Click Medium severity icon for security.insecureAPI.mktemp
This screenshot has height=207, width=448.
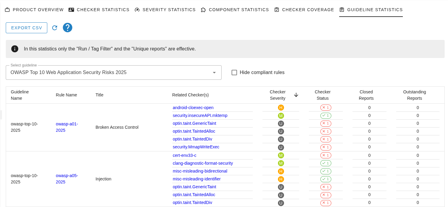281,115
